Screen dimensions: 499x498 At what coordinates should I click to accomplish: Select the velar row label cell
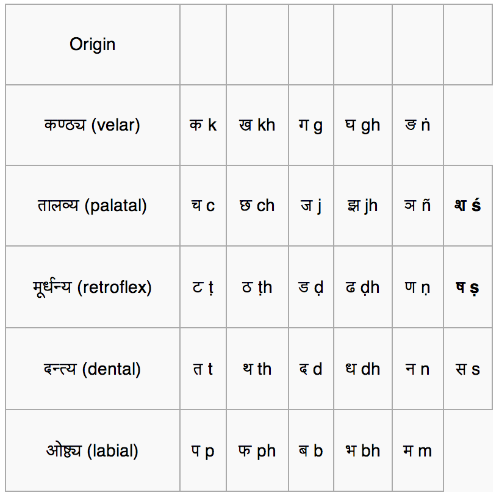point(93,125)
